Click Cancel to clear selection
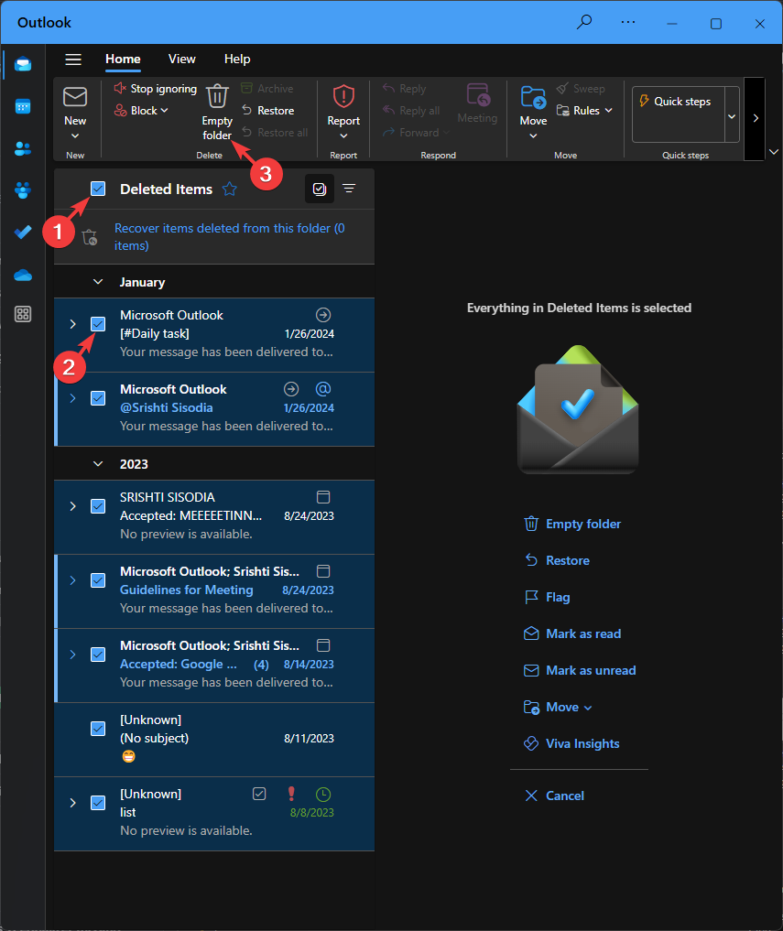This screenshot has height=931, width=783. (x=554, y=796)
